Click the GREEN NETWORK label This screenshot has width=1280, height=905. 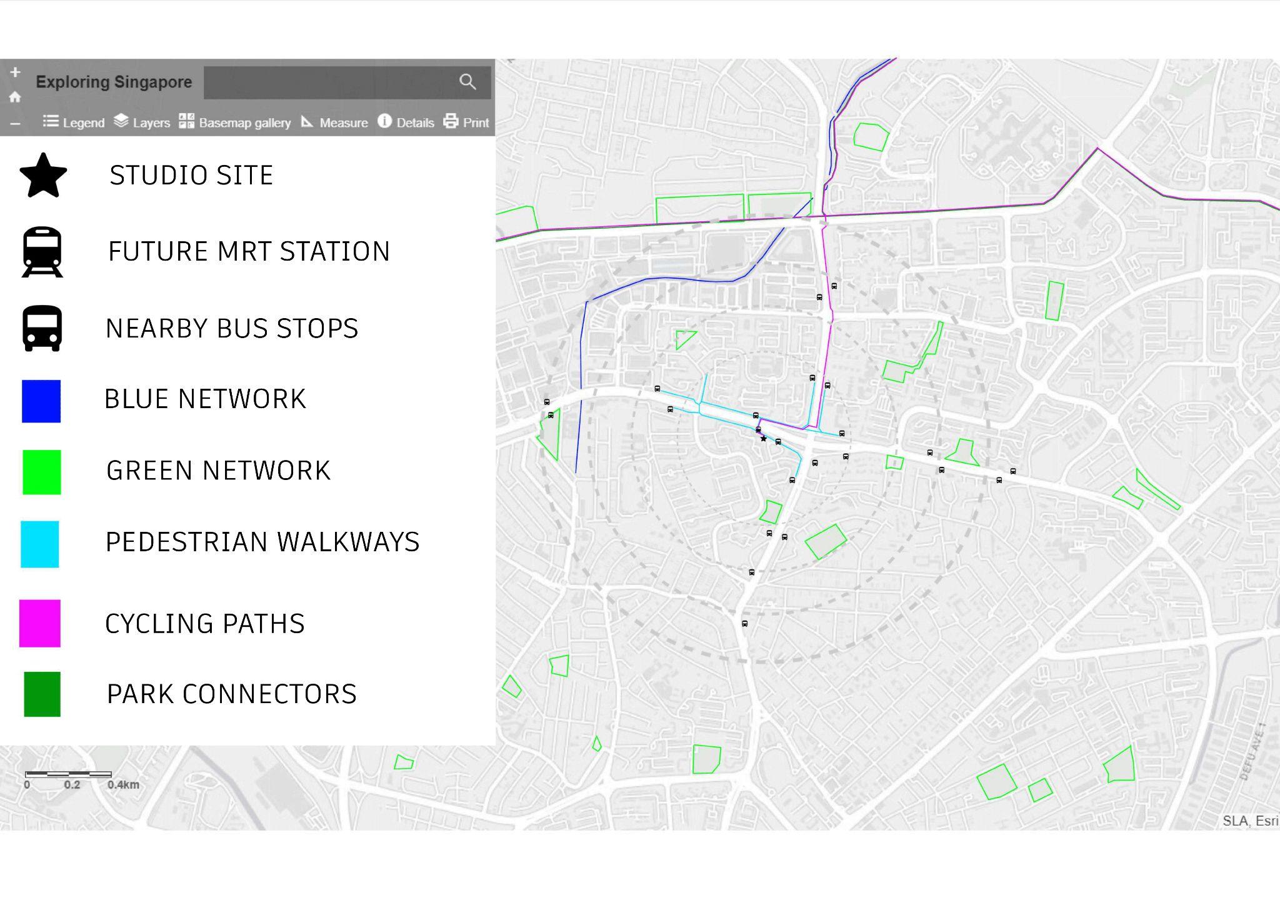pyautogui.click(x=218, y=471)
